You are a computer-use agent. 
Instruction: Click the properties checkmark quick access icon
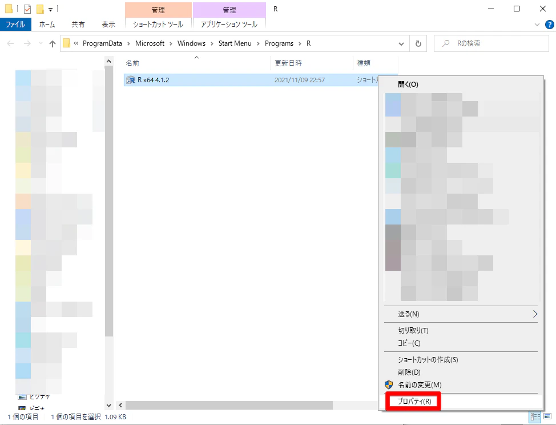click(x=27, y=9)
